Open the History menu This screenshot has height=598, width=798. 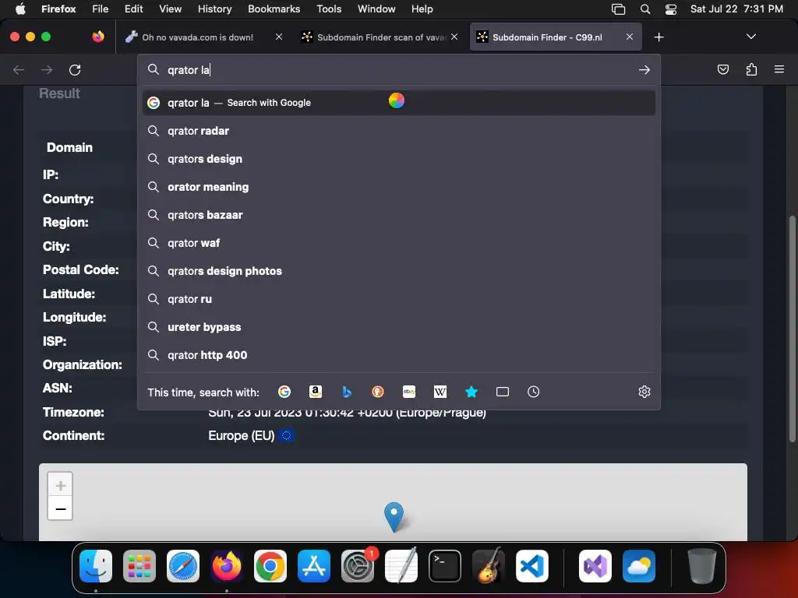coord(214,9)
